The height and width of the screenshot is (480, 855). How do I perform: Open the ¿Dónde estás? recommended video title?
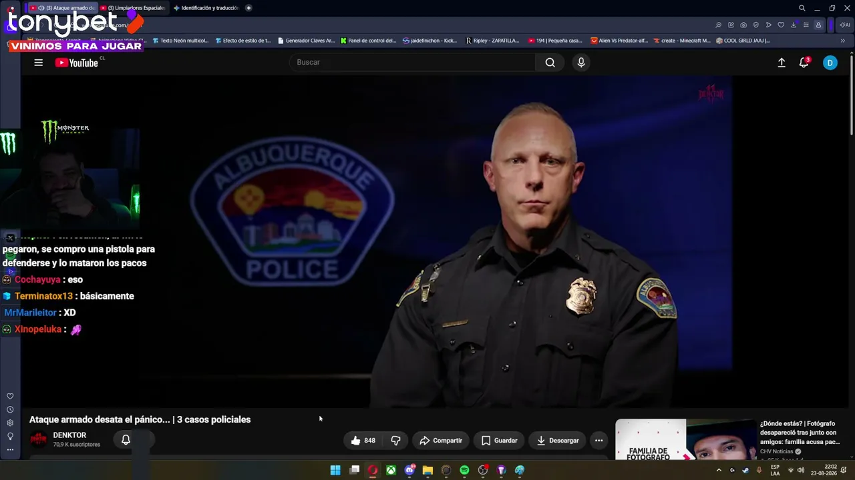[x=800, y=433]
